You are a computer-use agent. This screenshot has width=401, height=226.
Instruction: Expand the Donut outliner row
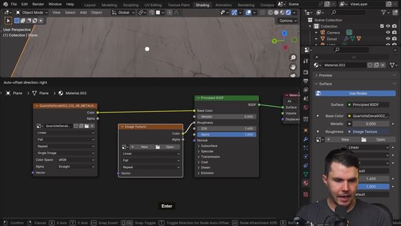pos(316,39)
